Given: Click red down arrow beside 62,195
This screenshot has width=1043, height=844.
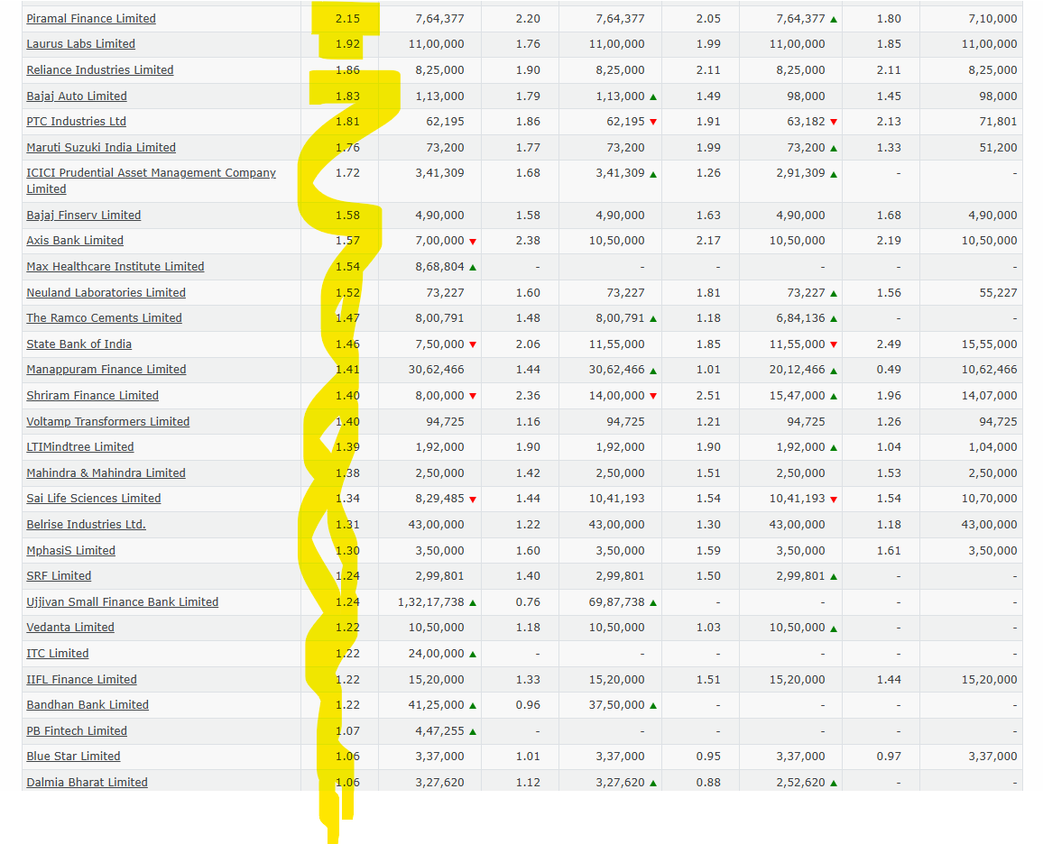Looking at the screenshot, I should coord(653,123).
